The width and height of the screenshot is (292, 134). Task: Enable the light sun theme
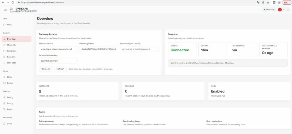coord(284,10)
